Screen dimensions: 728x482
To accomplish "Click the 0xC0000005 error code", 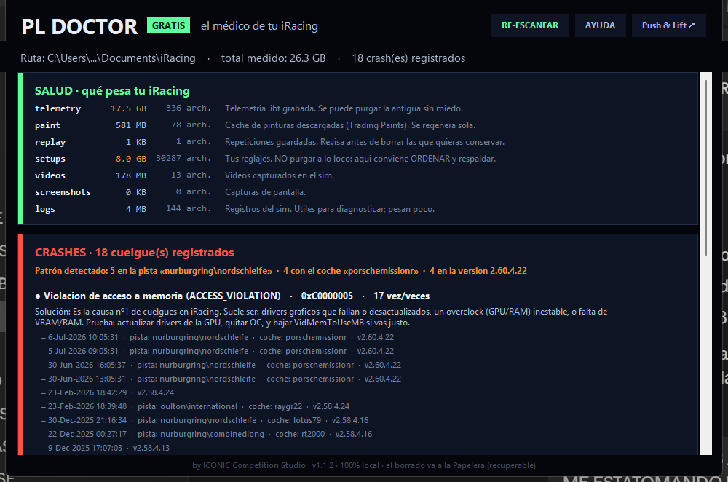I will 327,296.
